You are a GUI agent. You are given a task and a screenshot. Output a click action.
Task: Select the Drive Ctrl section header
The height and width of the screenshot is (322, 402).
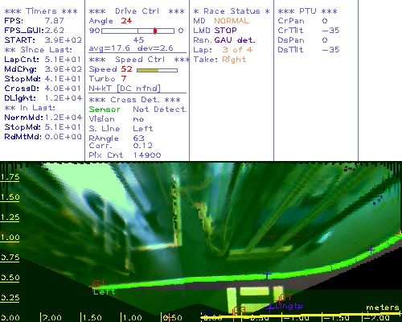tap(137, 11)
